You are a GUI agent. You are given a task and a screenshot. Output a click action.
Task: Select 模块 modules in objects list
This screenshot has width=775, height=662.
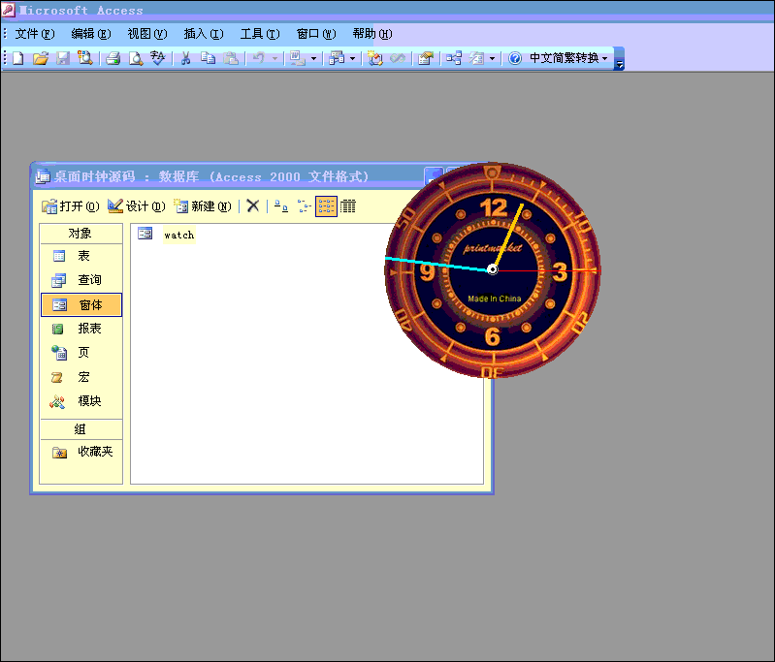81,401
